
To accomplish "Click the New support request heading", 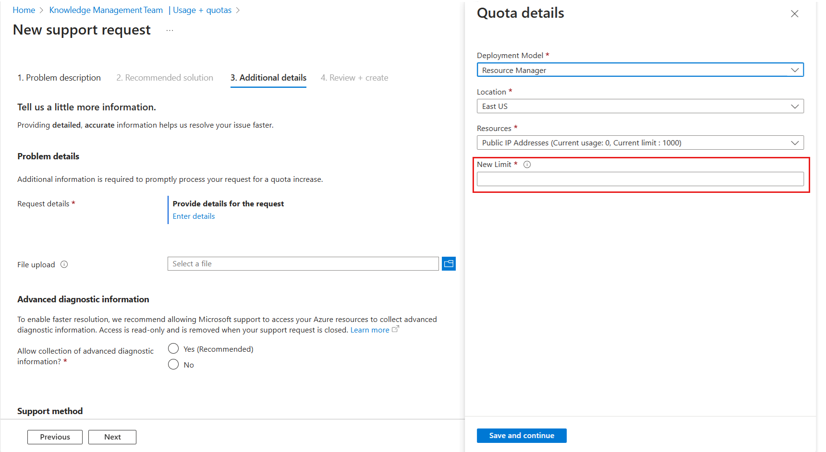I will tap(82, 30).
